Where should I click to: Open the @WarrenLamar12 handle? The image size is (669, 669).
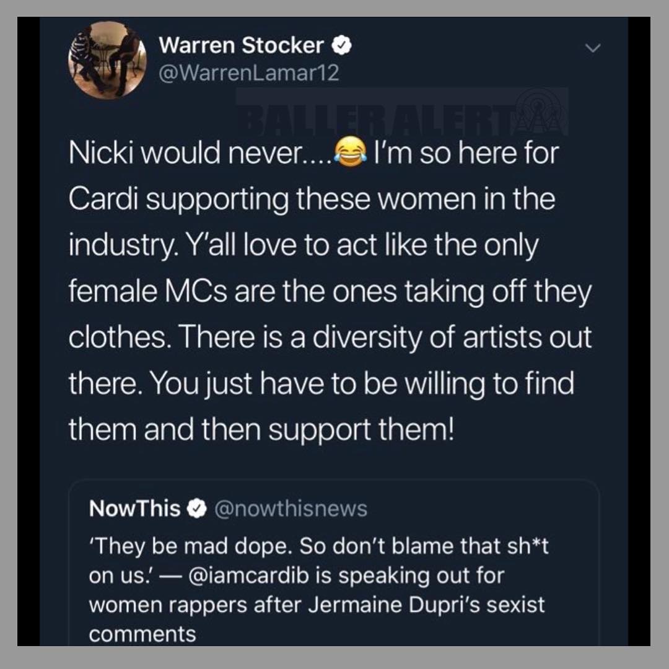pyautogui.click(x=249, y=73)
